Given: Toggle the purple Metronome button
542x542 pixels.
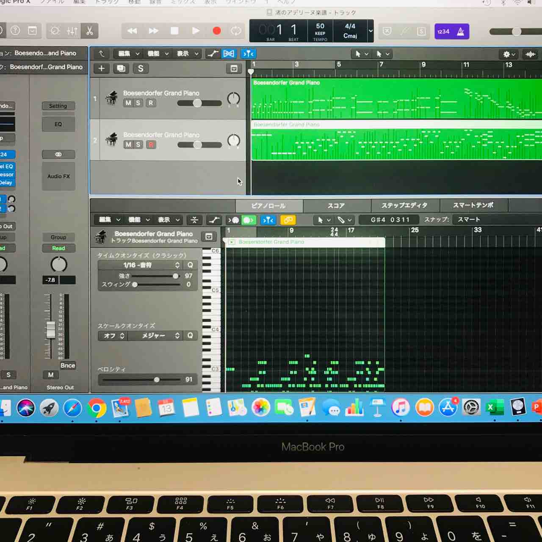Looking at the screenshot, I should coord(461,31).
